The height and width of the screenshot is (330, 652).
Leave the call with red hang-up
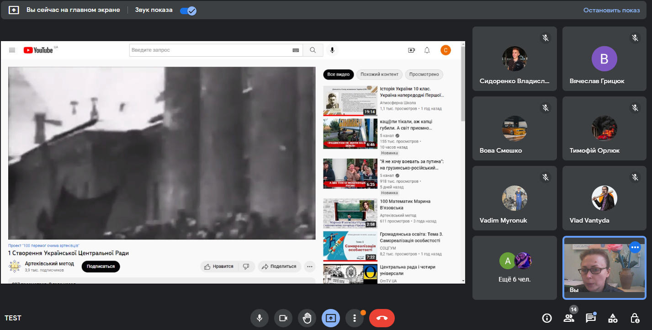click(x=382, y=318)
